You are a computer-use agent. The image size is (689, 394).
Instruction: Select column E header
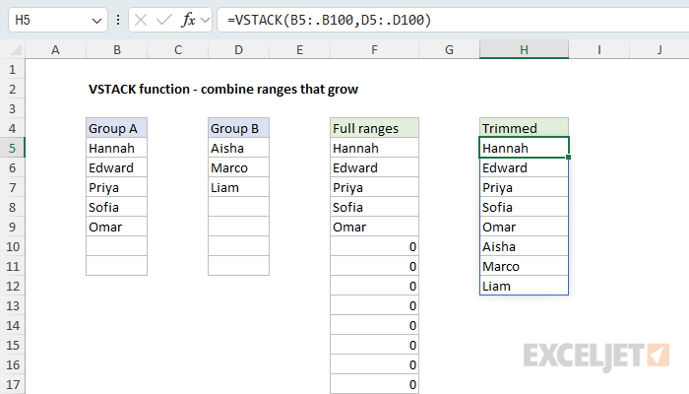[299, 49]
